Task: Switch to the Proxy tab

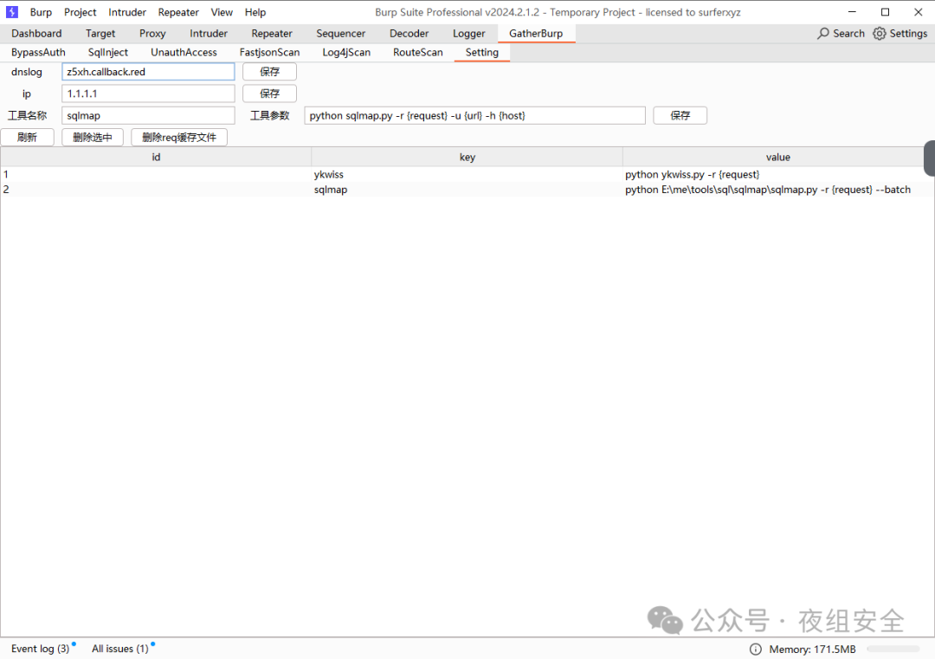Action: click(x=152, y=33)
